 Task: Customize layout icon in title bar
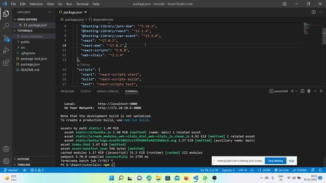pos(284,4)
